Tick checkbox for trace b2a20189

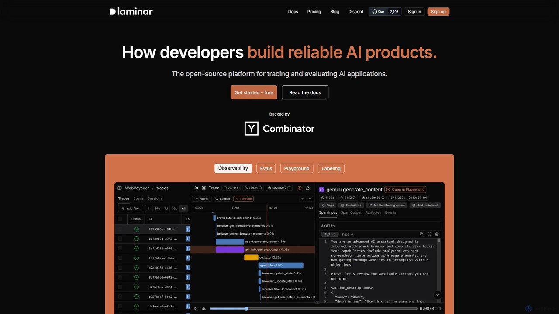pos(120,268)
